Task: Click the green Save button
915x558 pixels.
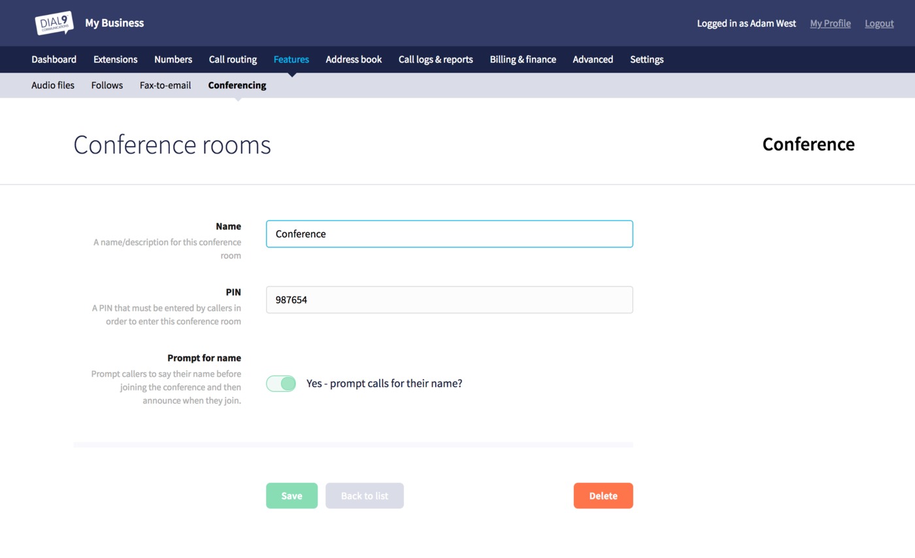Action: [291, 495]
